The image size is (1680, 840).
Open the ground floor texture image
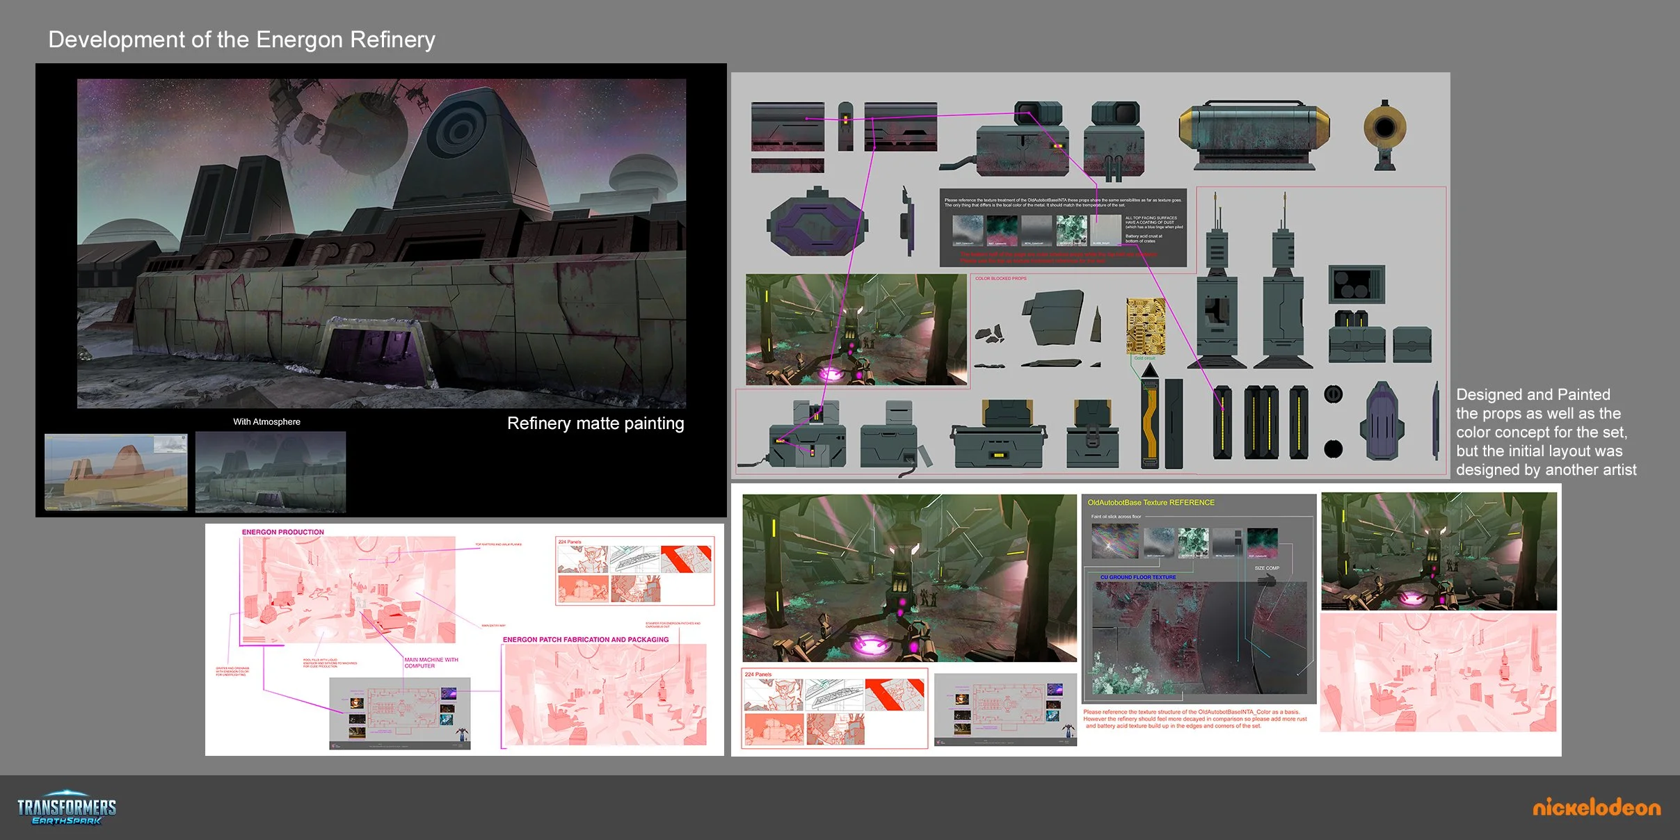[x=1200, y=638]
